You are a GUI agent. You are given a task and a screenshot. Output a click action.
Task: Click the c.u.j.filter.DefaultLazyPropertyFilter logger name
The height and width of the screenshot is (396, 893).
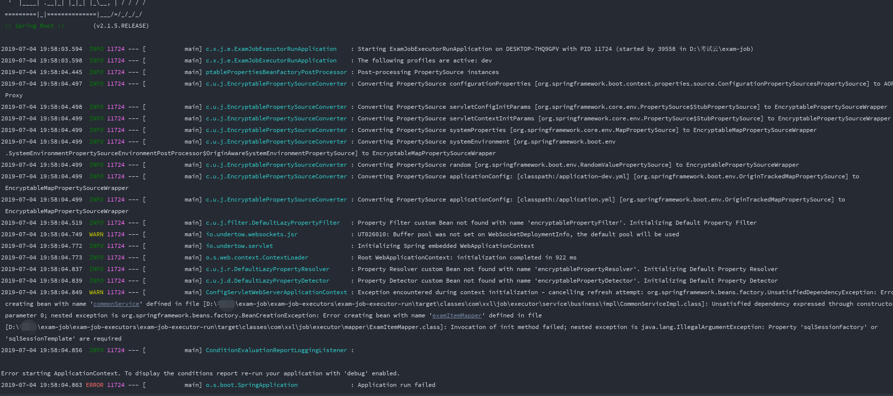(272, 223)
